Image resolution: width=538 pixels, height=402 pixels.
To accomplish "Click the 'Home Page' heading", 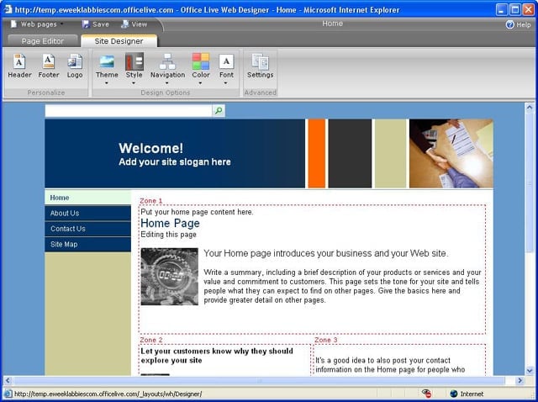I will 170,223.
